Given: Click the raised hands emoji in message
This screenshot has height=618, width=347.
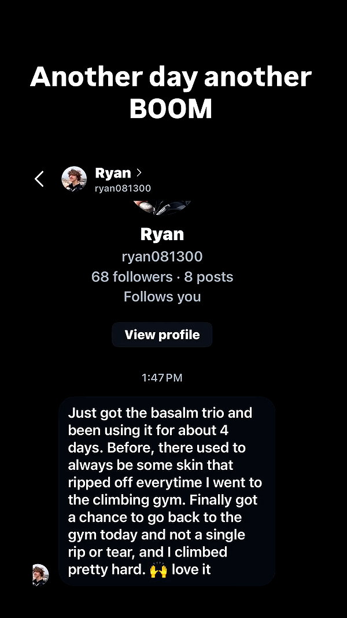Looking at the screenshot, I should point(158,570).
